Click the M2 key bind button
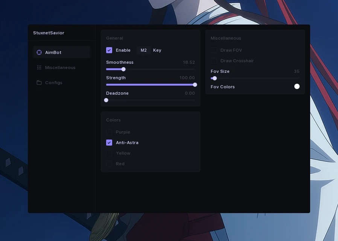 (143, 50)
